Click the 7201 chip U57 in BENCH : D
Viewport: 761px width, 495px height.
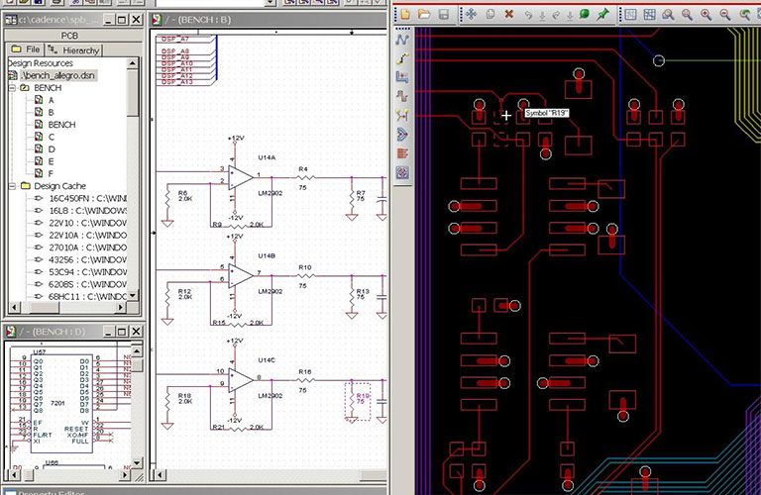[x=61, y=403]
